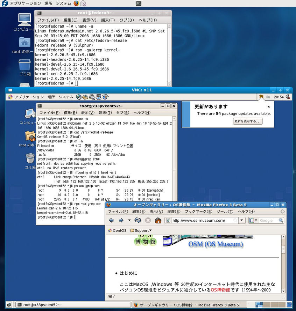Open the CentOS bookmark in Firefox toolbar
The height and width of the screenshot is (311, 296).
pos(117,230)
